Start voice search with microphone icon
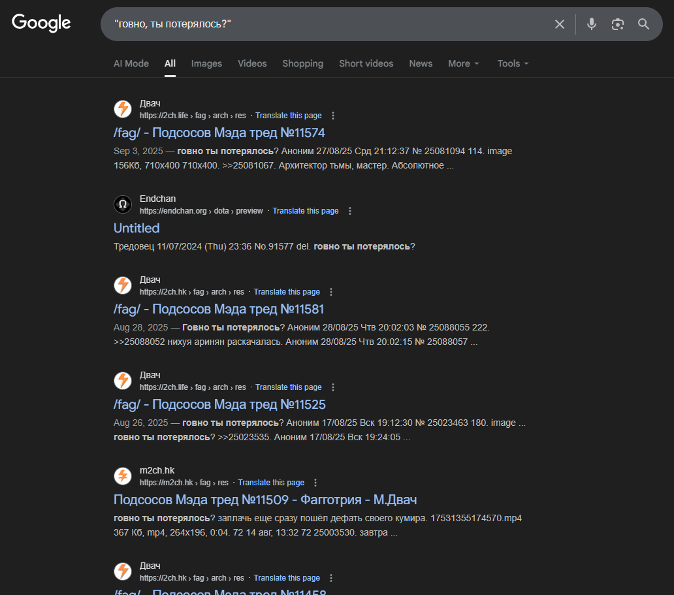Viewport: 674px width, 595px height. coord(592,24)
